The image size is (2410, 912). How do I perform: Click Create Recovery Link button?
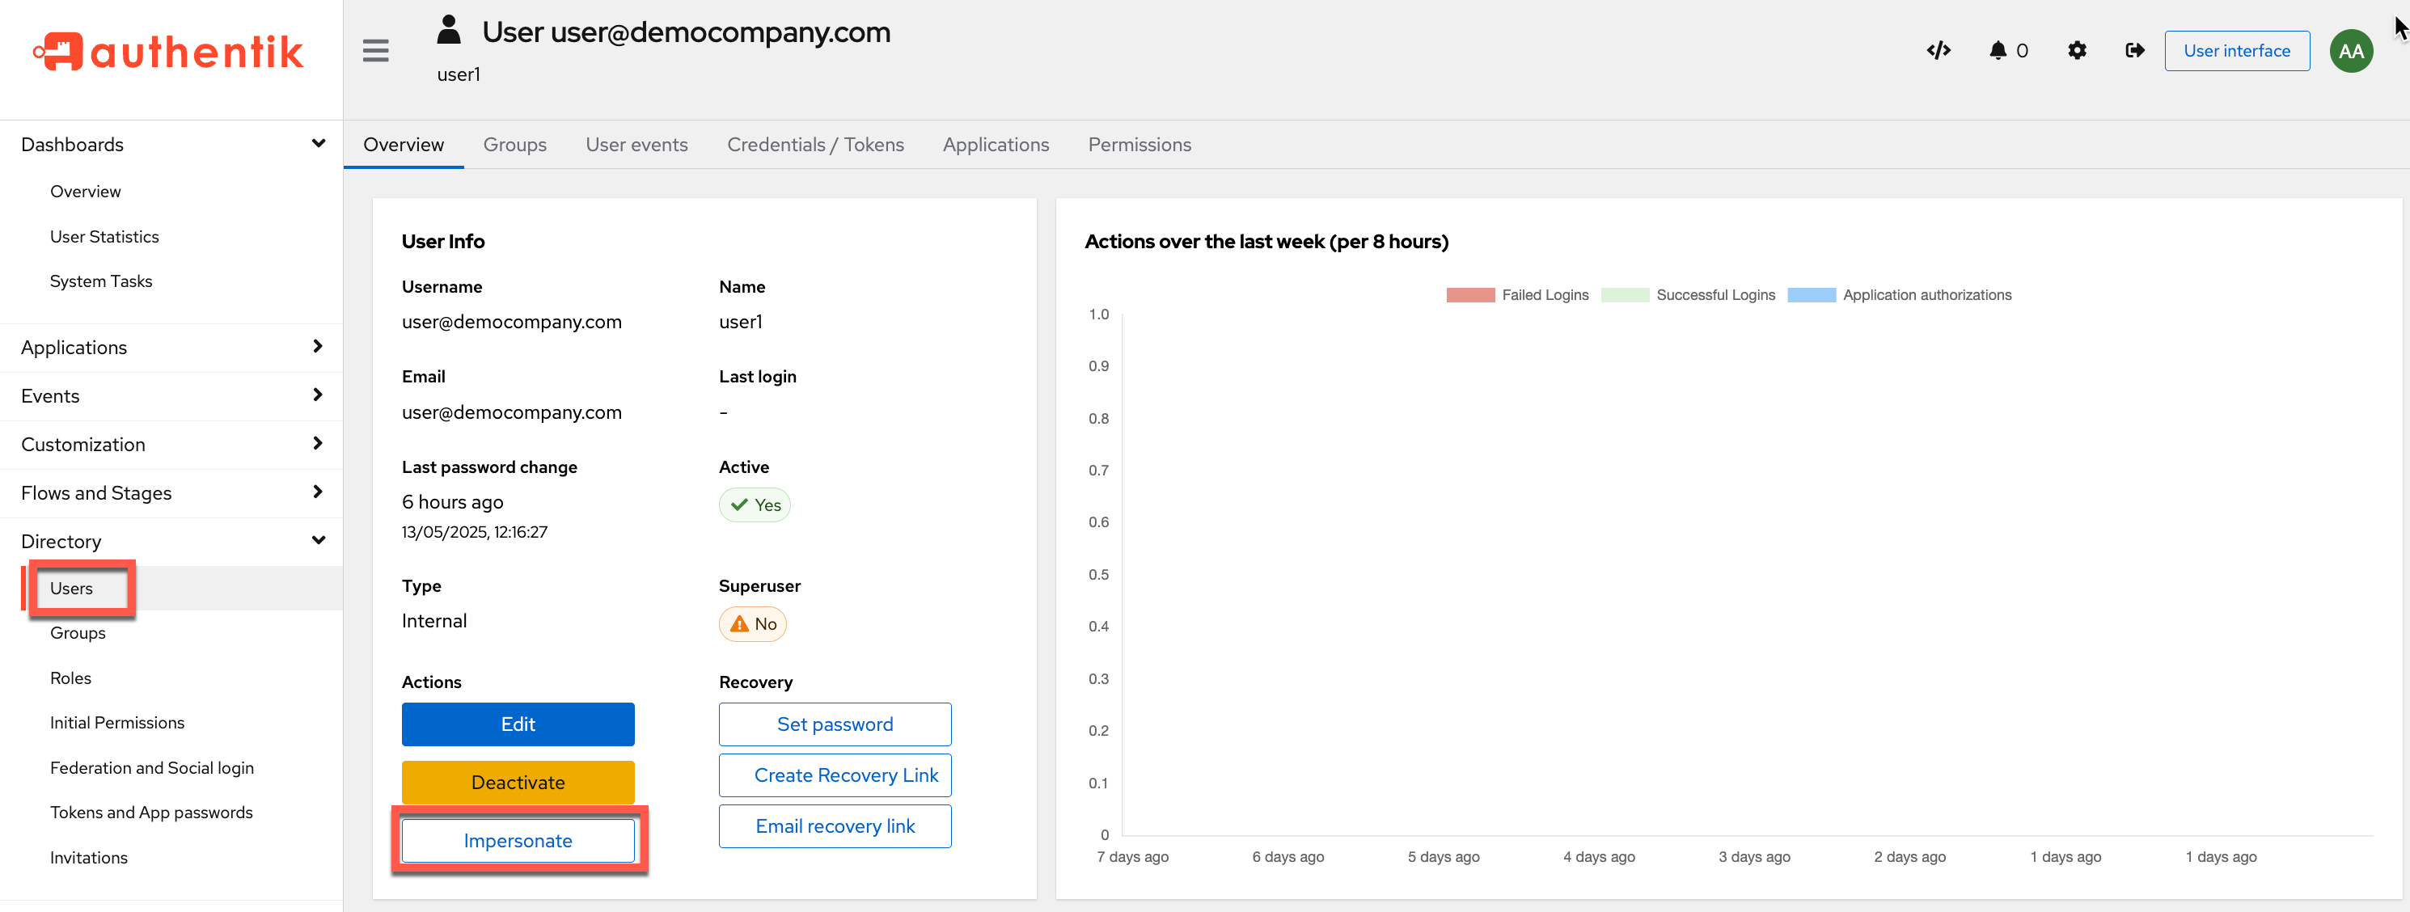[x=835, y=775]
